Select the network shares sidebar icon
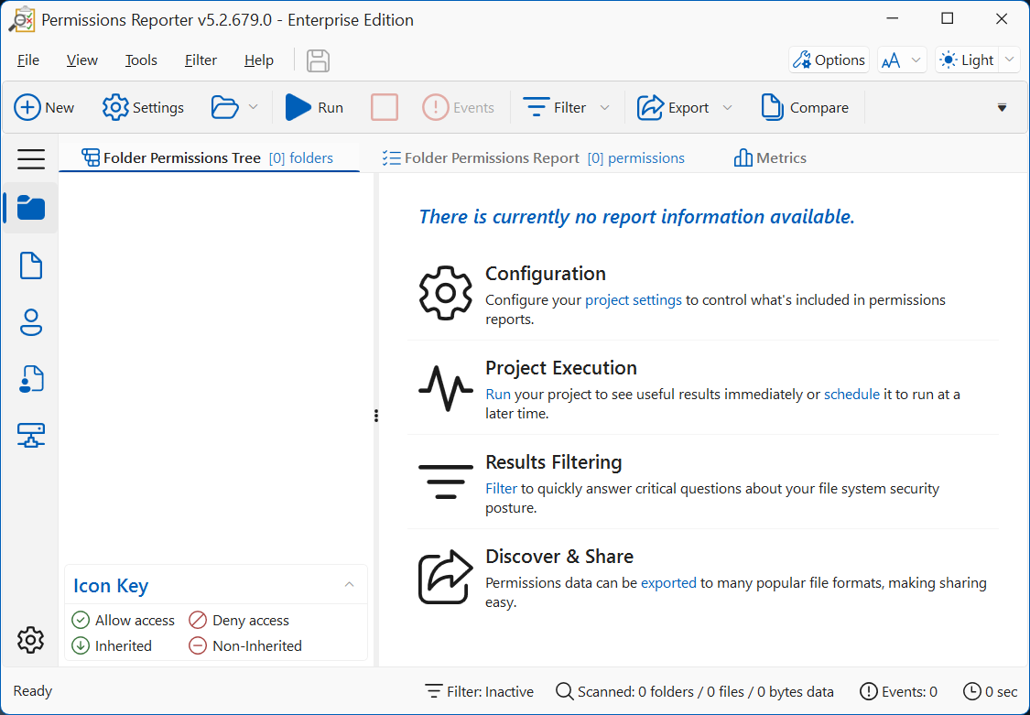This screenshot has height=715, width=1030. tap(31, 436)
